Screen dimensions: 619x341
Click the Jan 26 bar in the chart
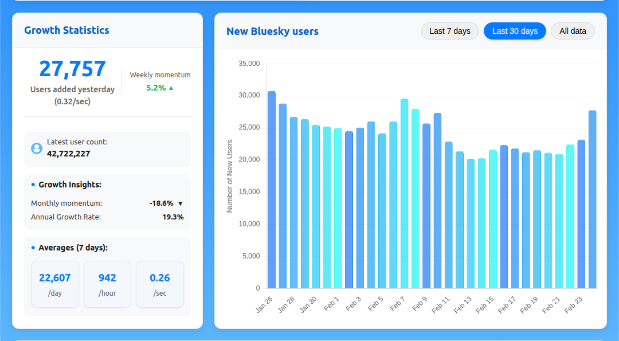[272, 190]
